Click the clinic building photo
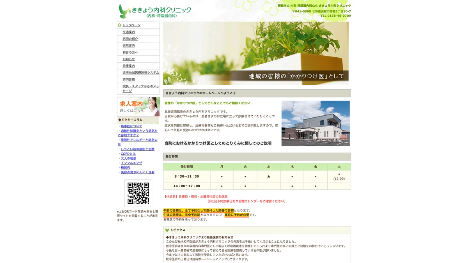Image resolution: width=468 pixels, height=263 pixels. tap(316, 124)
